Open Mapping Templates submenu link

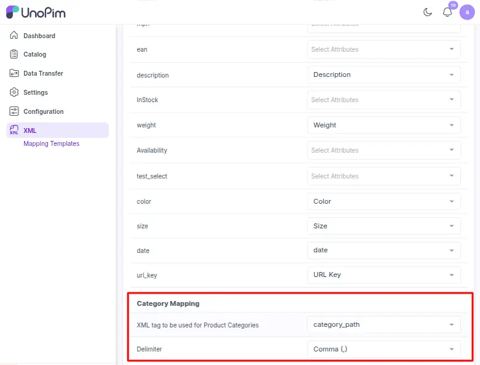(x=51, y=143)
